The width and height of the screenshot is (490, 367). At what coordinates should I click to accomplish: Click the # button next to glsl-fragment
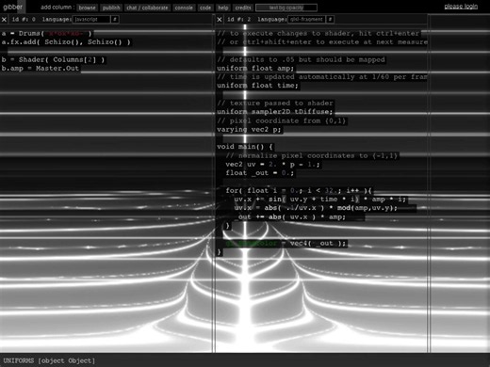pos(330,20)
